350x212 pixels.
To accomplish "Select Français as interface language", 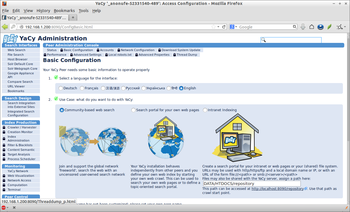I will click(82, 88).
